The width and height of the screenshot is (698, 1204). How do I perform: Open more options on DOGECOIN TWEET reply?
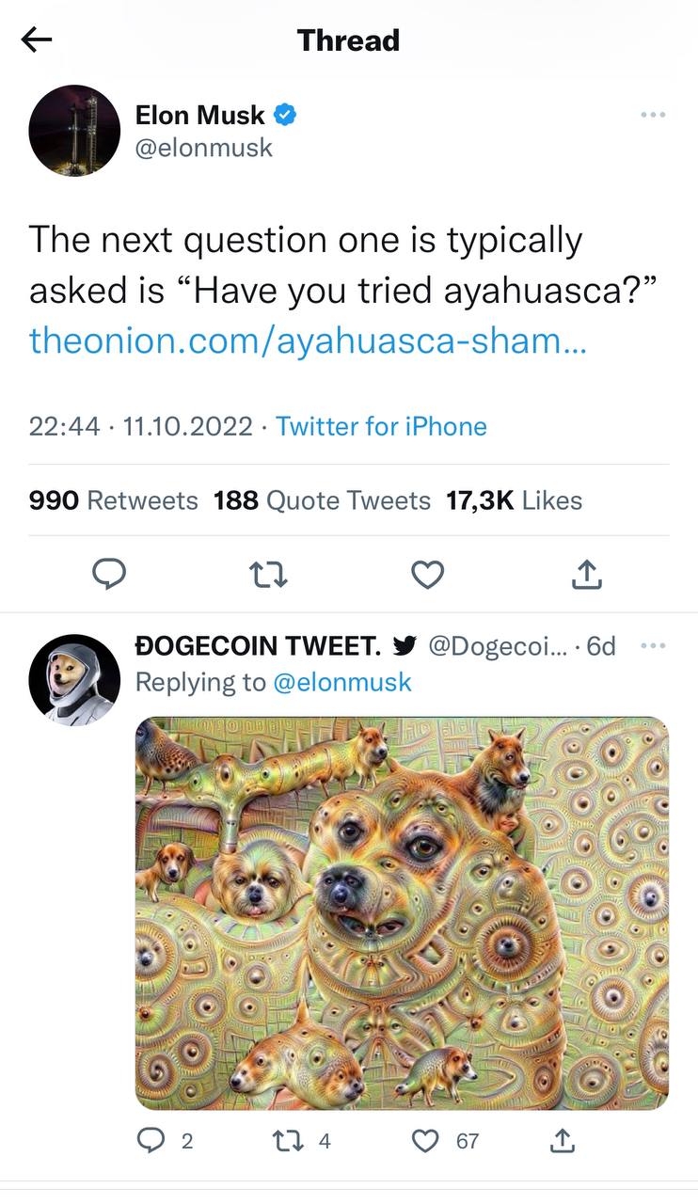tap(652, 646)
